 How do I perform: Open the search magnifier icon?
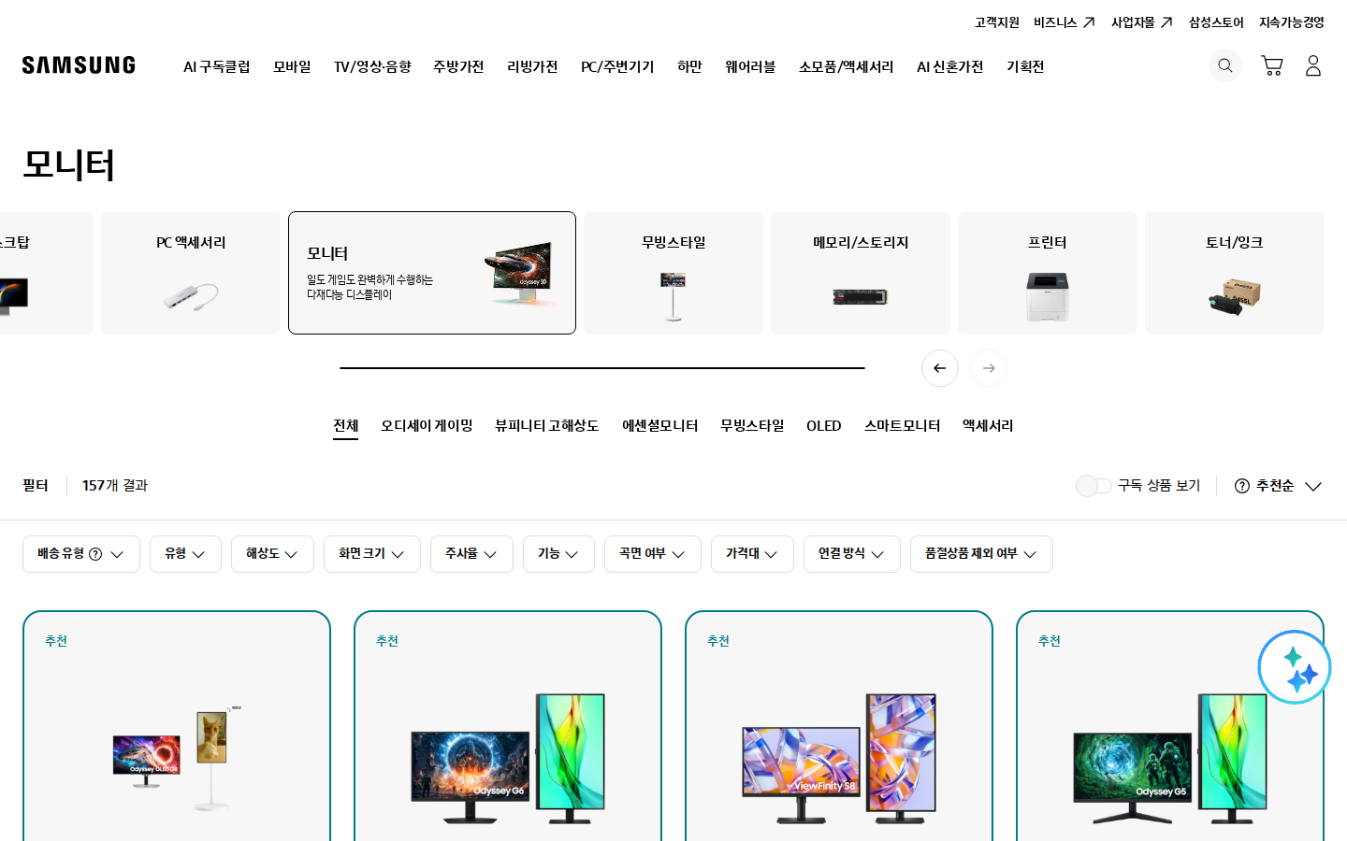1224,65
